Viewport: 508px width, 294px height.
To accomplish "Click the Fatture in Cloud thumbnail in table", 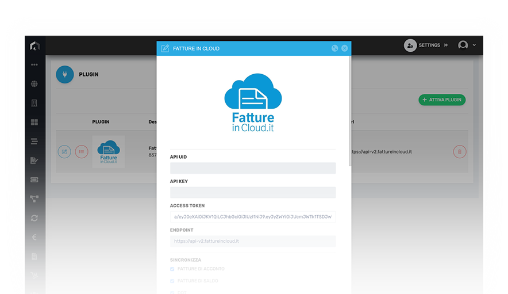I will click(109, 151).
